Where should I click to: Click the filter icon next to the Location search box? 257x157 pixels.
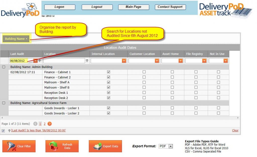87,61
